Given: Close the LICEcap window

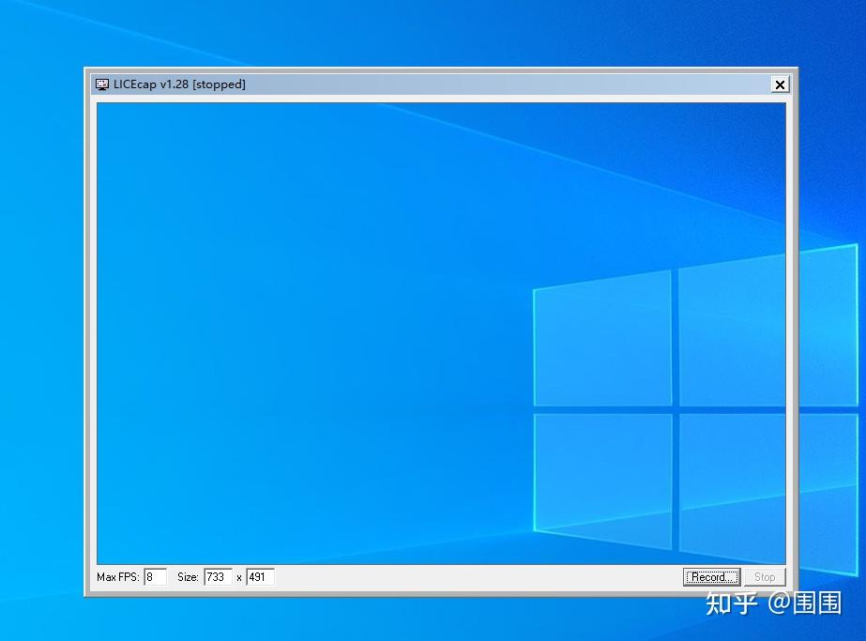Looking at the screenshot, I should [x=780, y=84].
